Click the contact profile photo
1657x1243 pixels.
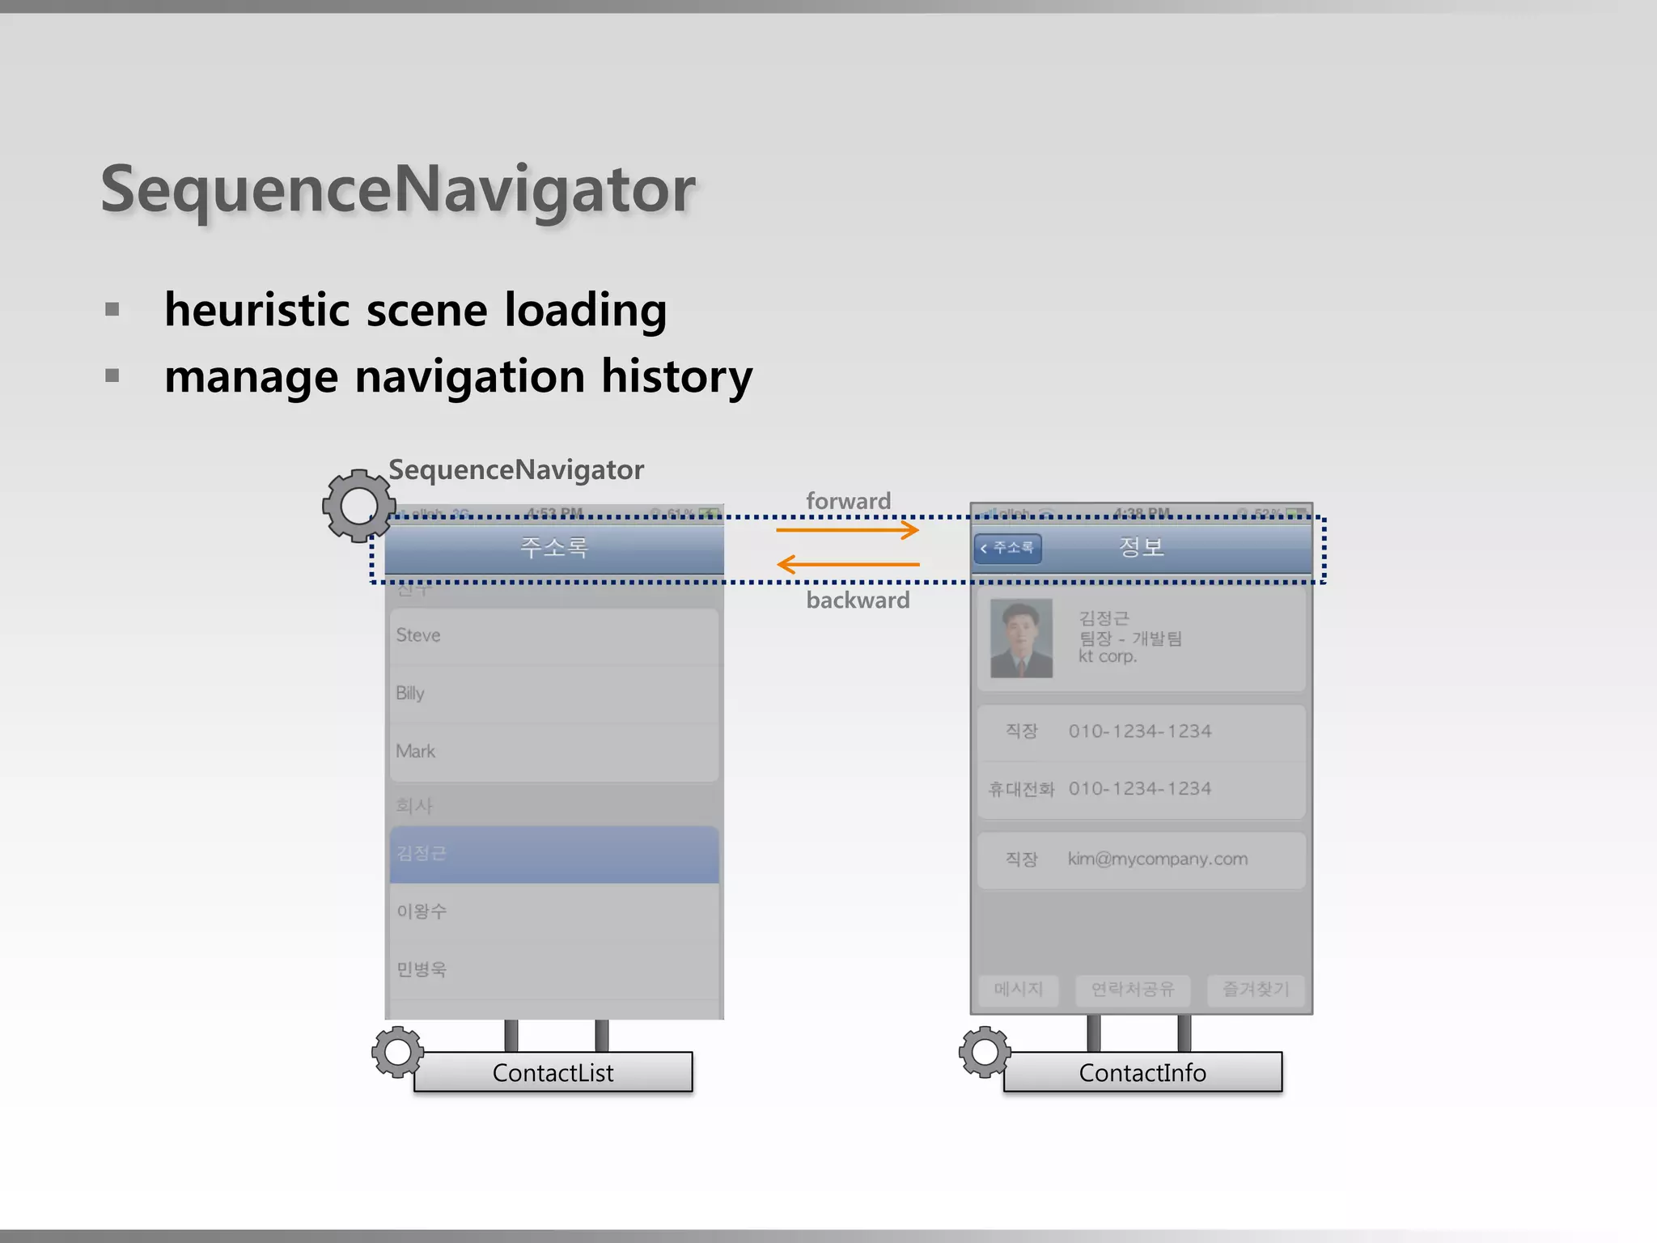pos(1021,638)
